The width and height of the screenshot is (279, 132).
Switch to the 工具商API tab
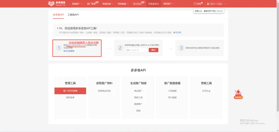[73, 15]
